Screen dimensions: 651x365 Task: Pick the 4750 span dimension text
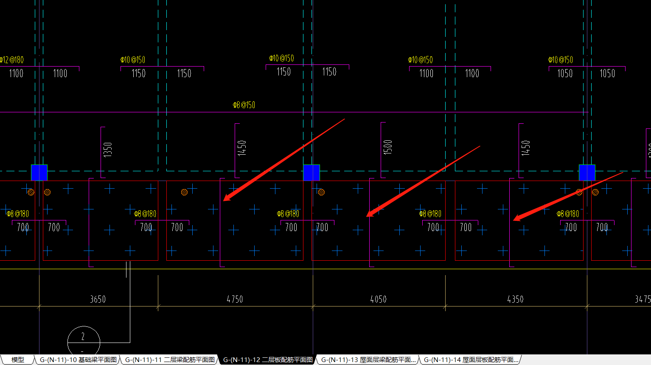pyautogui.click(x=235, y=299)
